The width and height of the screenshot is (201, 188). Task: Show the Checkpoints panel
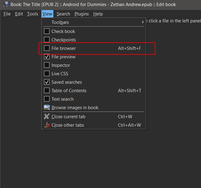click(x=47, y=40)
